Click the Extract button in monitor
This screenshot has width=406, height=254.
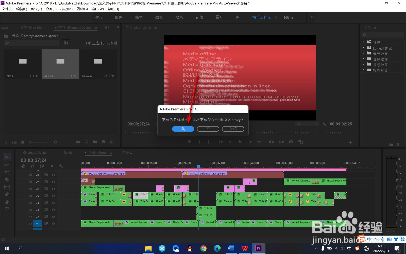[x=281, y=142]
